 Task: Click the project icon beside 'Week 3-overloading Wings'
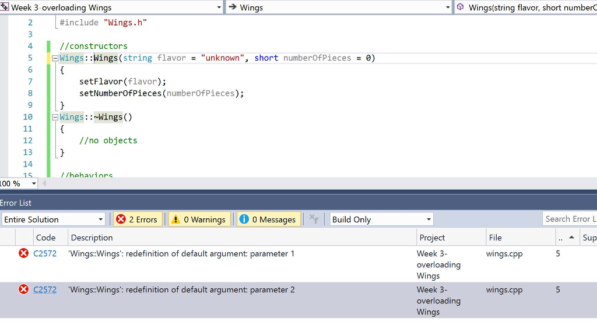click(5, 7)
